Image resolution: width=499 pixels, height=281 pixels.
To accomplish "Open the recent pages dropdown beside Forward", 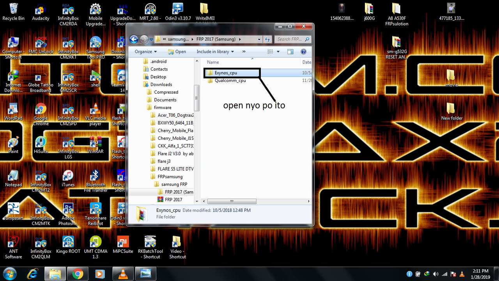I will tap(151, 39).
